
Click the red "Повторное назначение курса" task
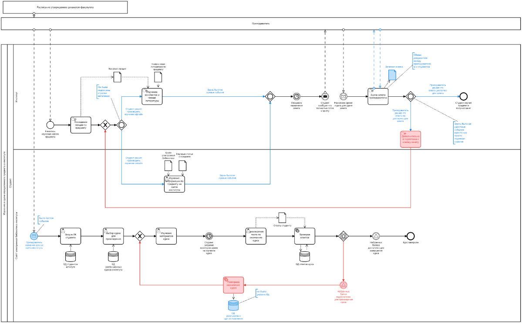pyautogui.click(x=233, y=285)
